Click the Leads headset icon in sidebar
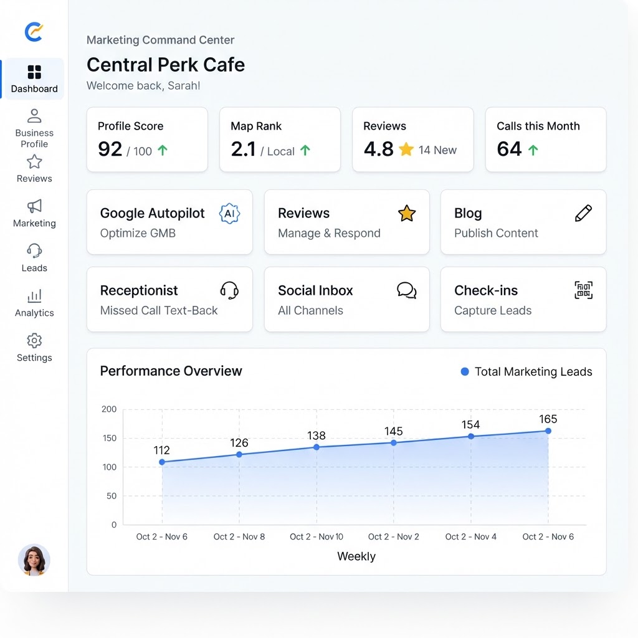 pyautogui.click(x=34, y=250)
